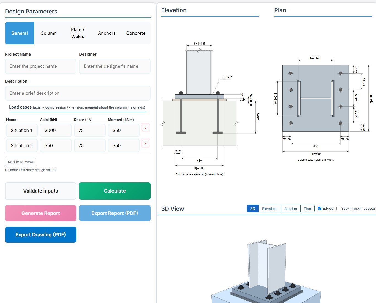Click Export Drawing (PDF) button
Screen dimensions: 376x303
click(40, 235)
